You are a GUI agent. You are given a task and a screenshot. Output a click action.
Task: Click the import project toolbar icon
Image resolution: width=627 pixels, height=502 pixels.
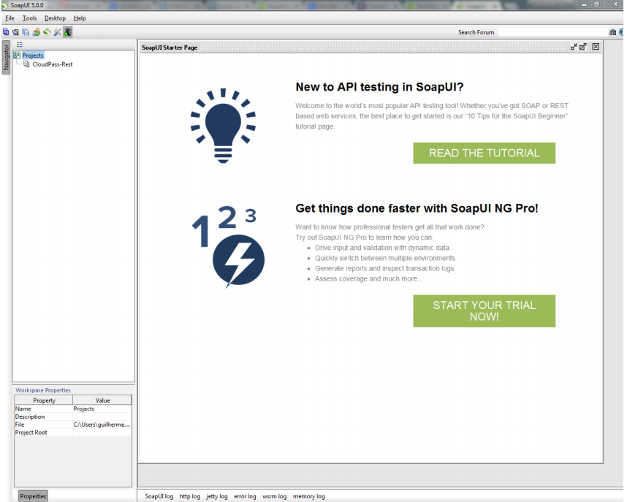[15, 32]
